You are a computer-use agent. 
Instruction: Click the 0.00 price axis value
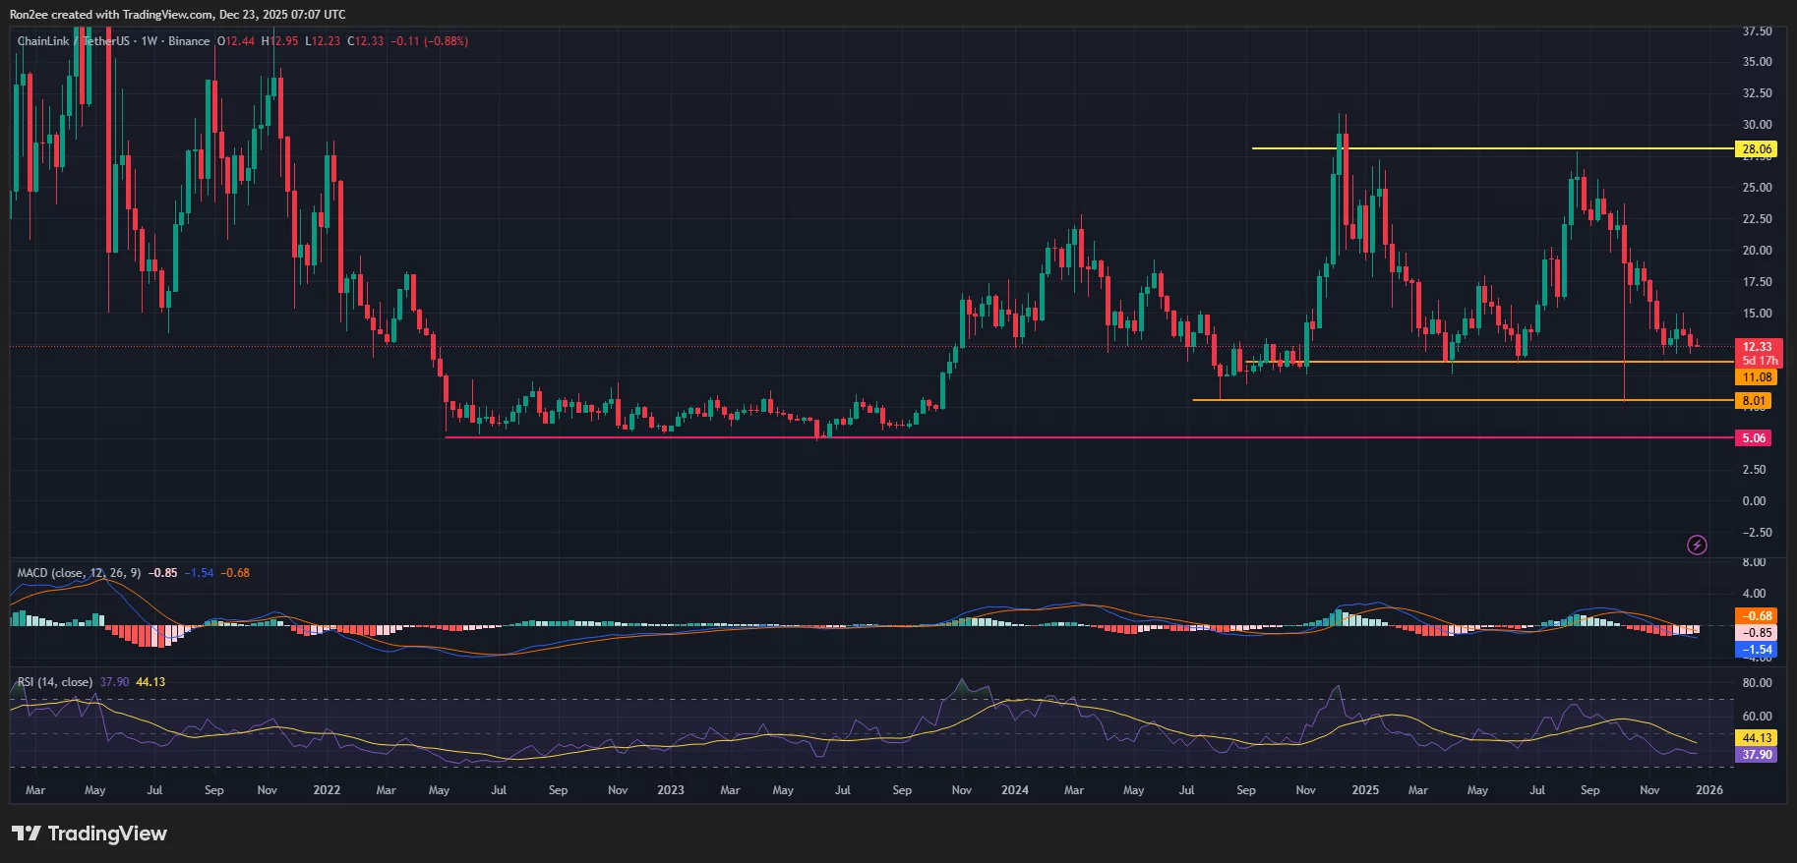coord(1755,501)
